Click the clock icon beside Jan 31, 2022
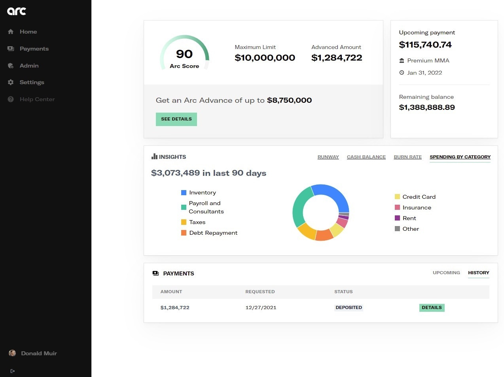The image size is (504, 377). (402, 73)
